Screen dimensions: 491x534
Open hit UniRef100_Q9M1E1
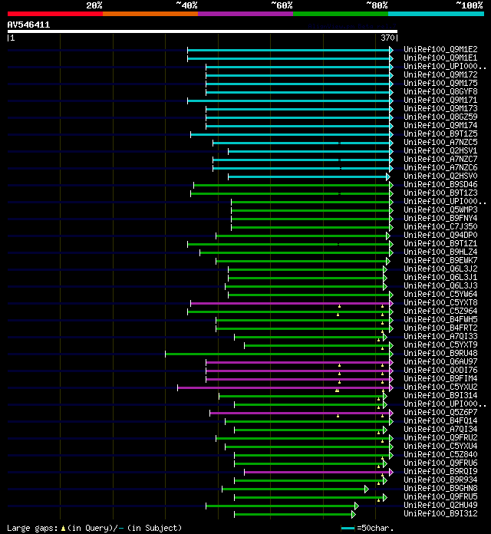(x=440, y=58)
